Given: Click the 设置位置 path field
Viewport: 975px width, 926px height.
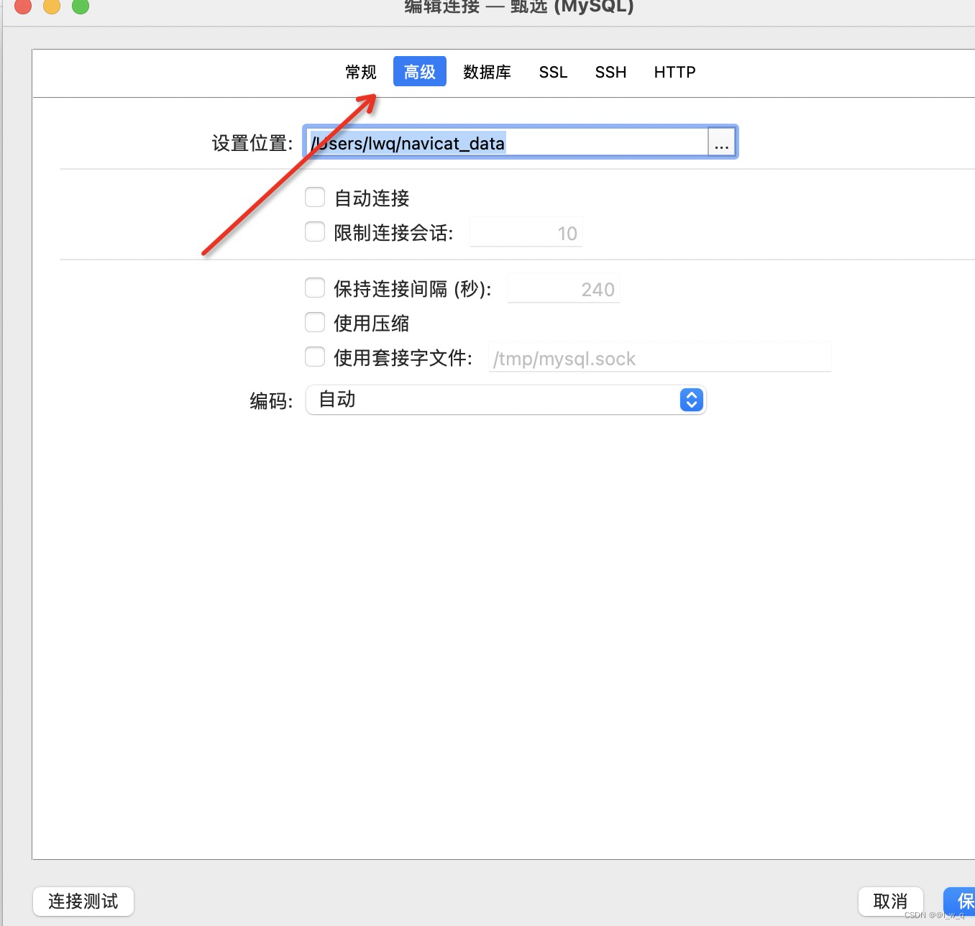Looking at the screenshot, I should [507, 142].
